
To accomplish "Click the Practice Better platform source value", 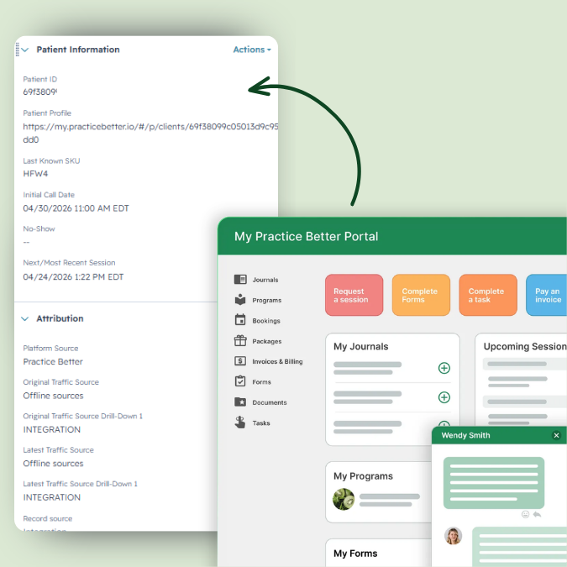I will 53,361.
